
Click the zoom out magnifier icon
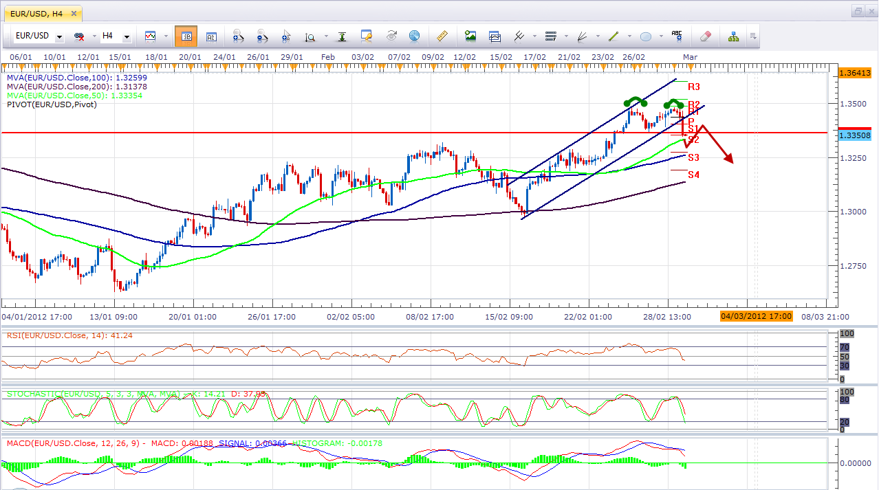point(263,36)
